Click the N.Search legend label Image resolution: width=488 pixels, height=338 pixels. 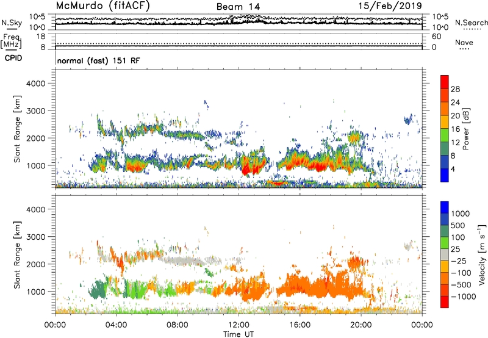click(471, 23)
